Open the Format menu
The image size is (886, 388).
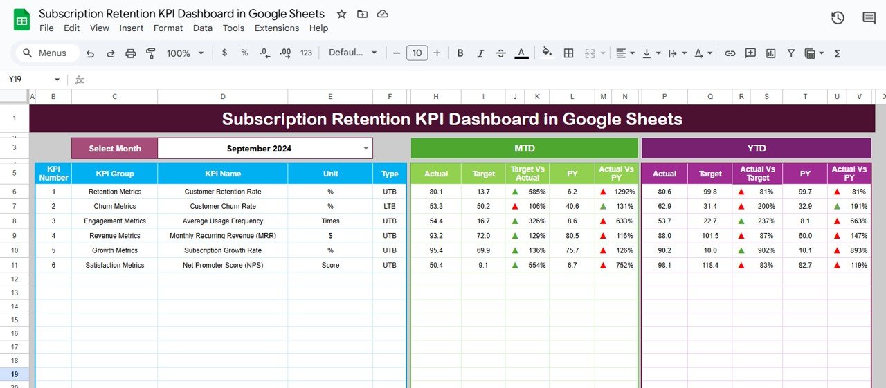click(168, 28)
